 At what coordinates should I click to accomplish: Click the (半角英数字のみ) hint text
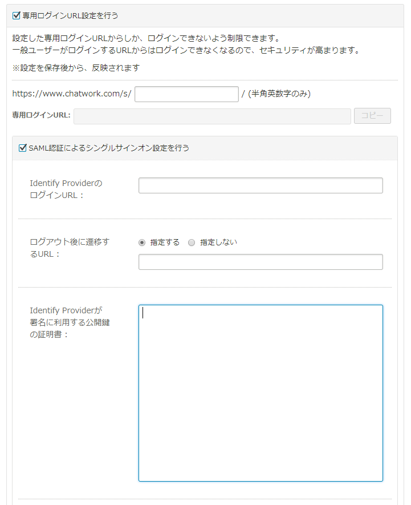(x=279, y=94)
